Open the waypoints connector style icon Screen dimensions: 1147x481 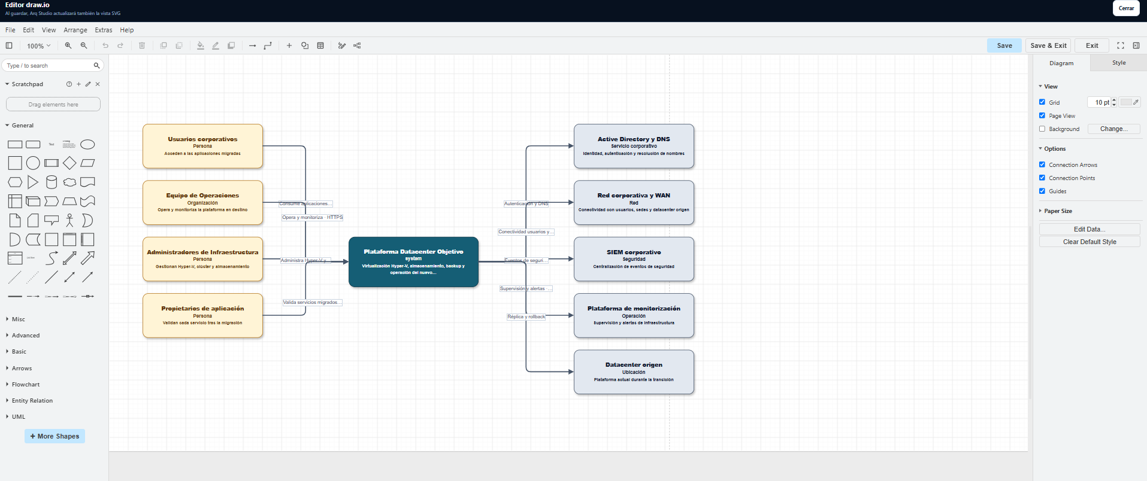[x=268, y=45]
